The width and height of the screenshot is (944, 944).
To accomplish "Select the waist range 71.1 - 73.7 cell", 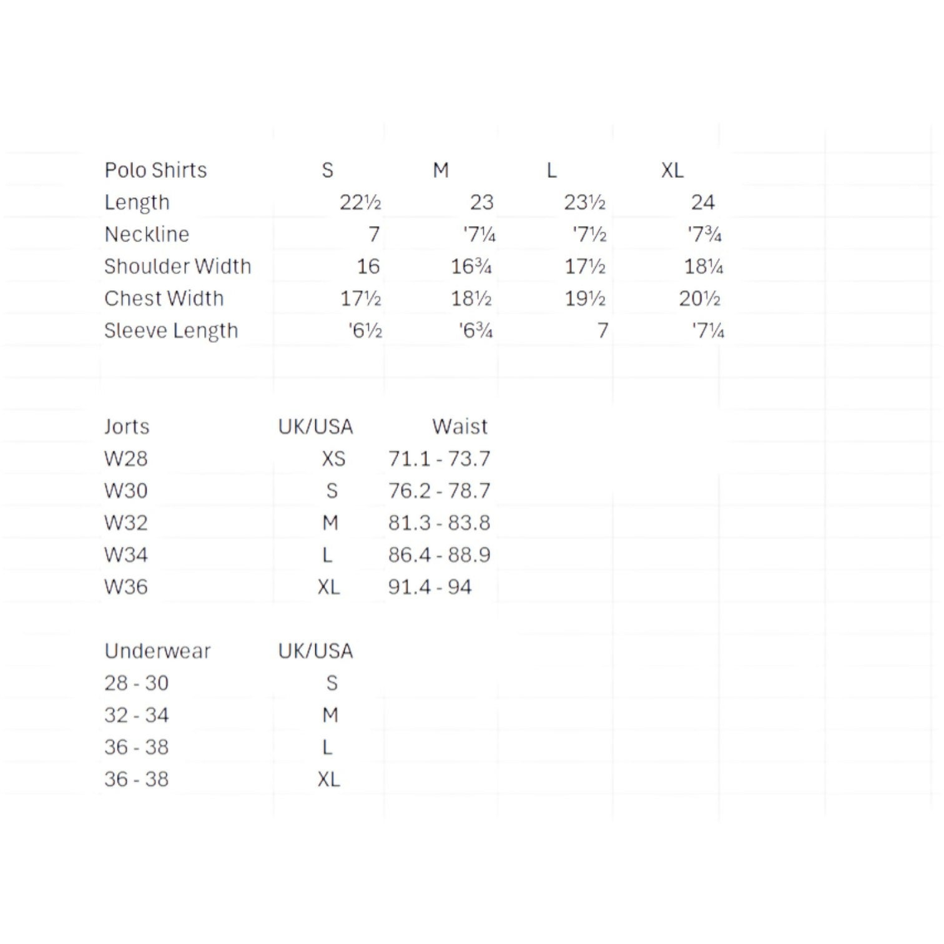I will pyautogui.click(x=439, y=459).
